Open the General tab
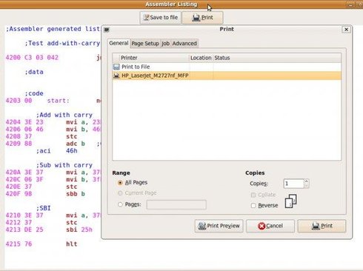This screenshot has height=271, width=363. (119, 43)
